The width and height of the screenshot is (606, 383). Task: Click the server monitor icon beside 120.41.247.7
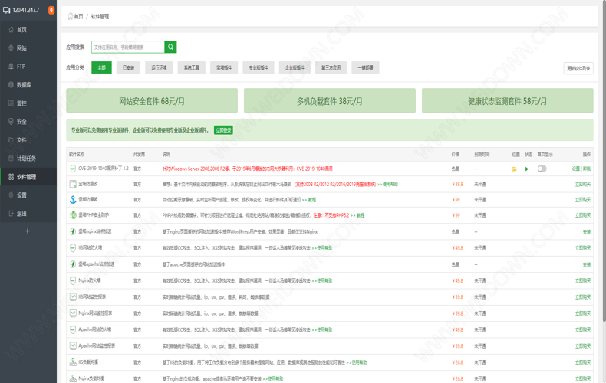click(x=7, y=10)
